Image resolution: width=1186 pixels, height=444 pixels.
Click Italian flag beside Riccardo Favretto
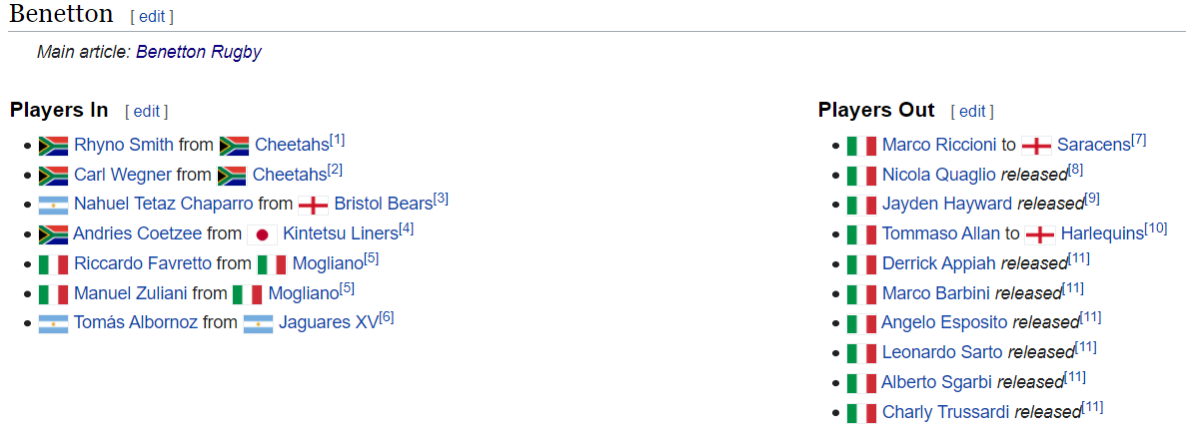tap(53, 264)
